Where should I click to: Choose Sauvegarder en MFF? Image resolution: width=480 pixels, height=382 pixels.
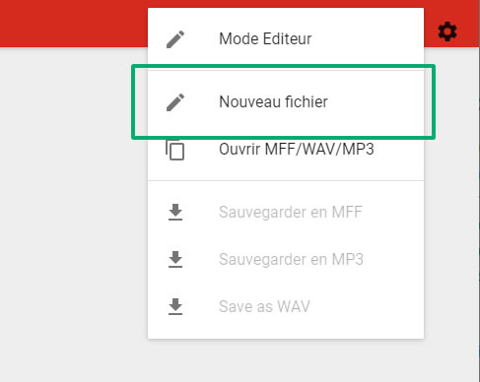pos(286,212)
